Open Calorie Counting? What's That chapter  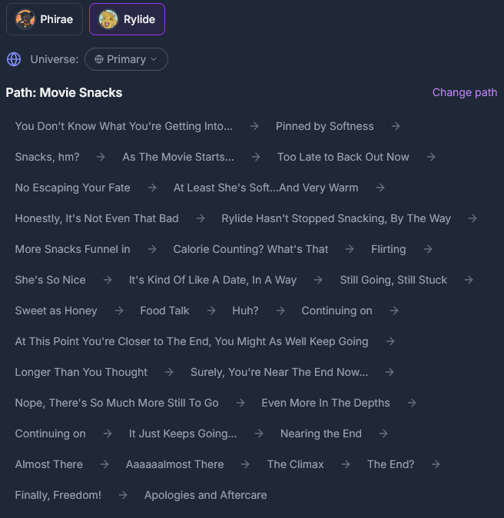coord(250,249)
